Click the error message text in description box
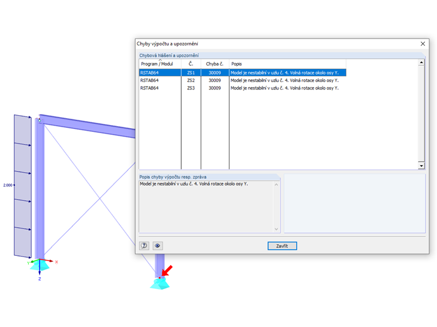This screenshot has height=327, width=437. click(x=194, y=184)
